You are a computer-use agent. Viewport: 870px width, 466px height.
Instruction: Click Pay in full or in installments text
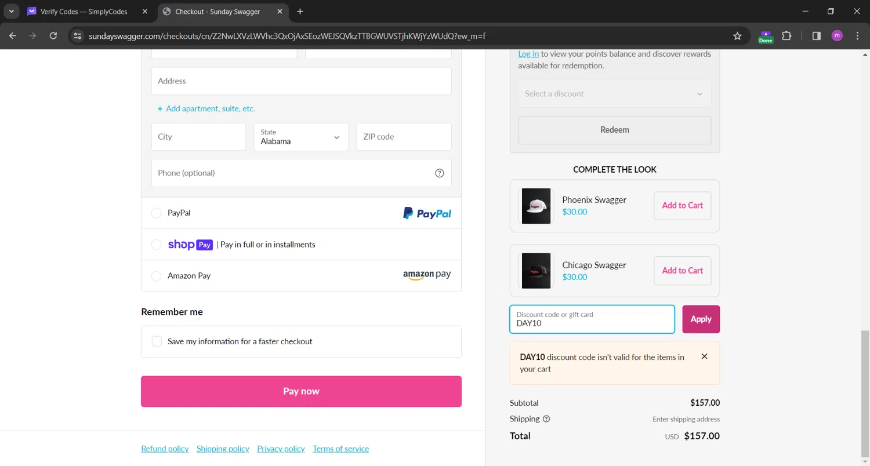(268, 245)
